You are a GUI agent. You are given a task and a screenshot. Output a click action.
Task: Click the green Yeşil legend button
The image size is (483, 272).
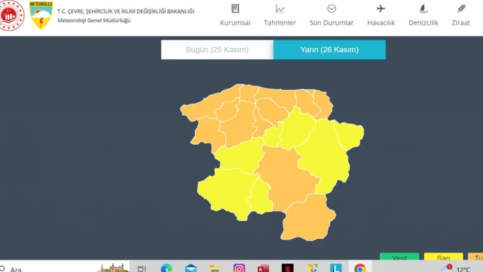(399, 256)
